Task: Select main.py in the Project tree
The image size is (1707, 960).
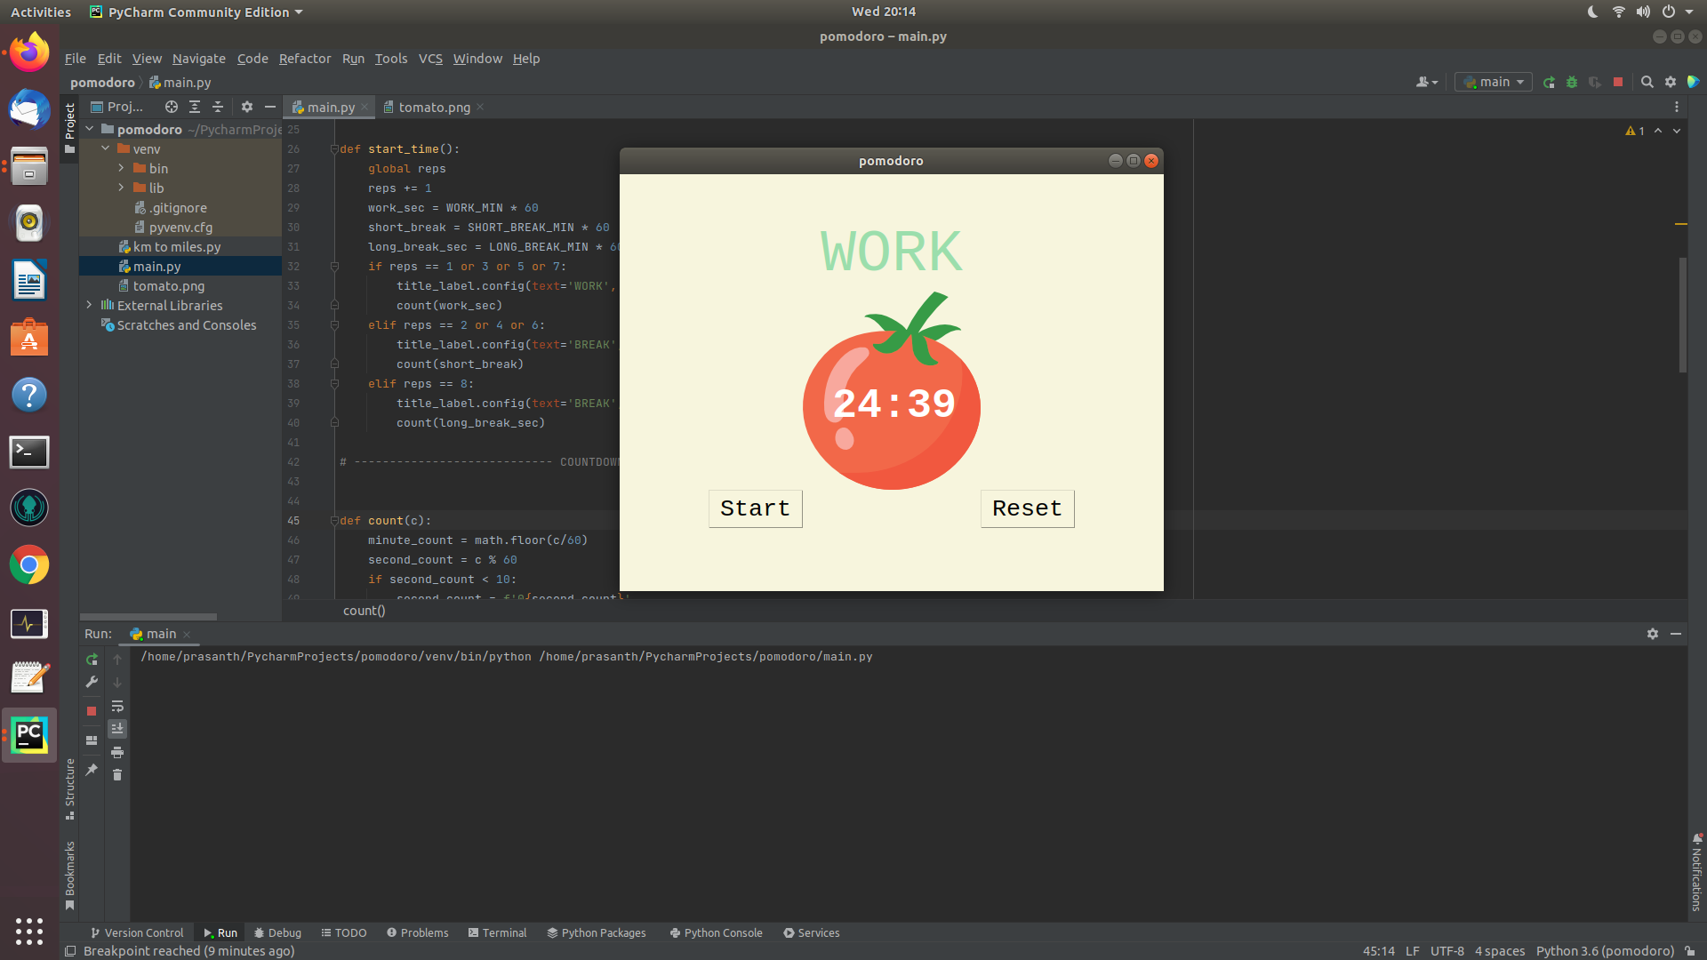Action: pyautogui.click(x=156, y=266)
